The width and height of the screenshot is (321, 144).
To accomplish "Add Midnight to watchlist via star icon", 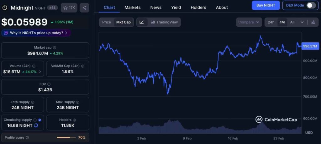I will coord(66,8).
